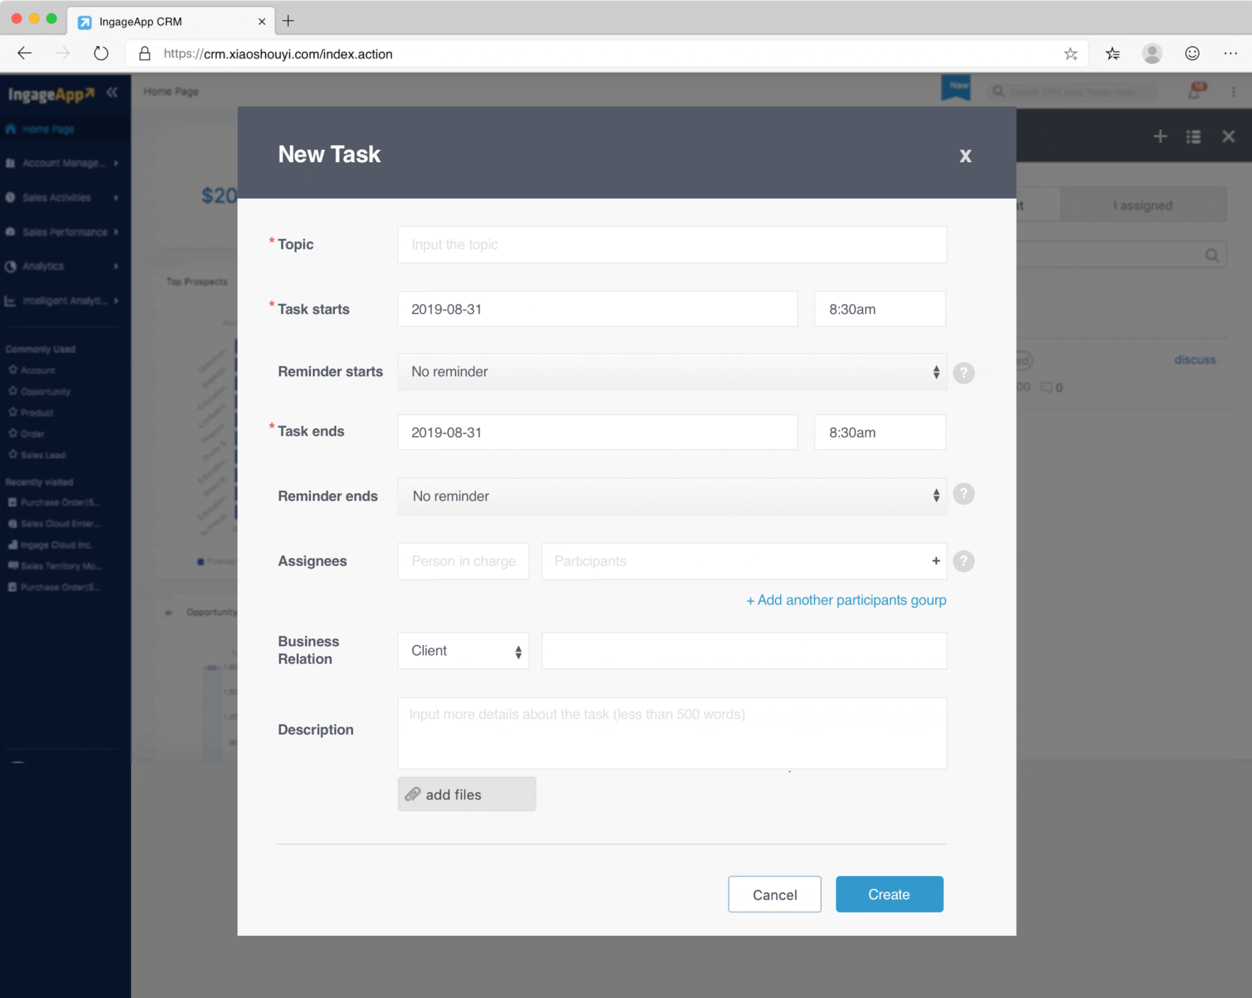Click the plus icon in Participants field
Image resolution: width=1252 pixels, height=998 pixels.
935,561
